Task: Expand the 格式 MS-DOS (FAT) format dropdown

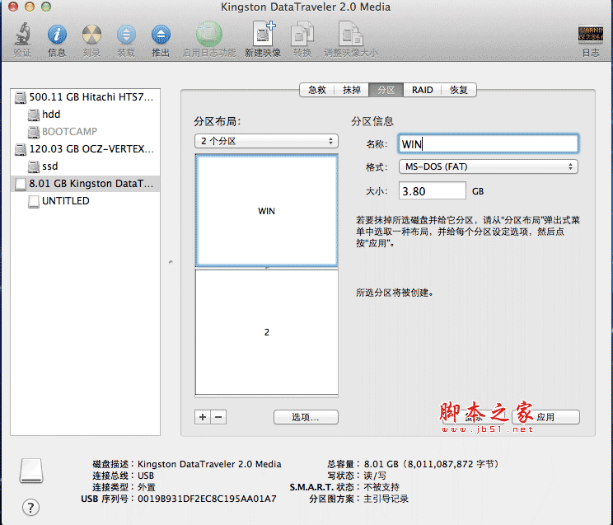Action: (x=488, y=166)
